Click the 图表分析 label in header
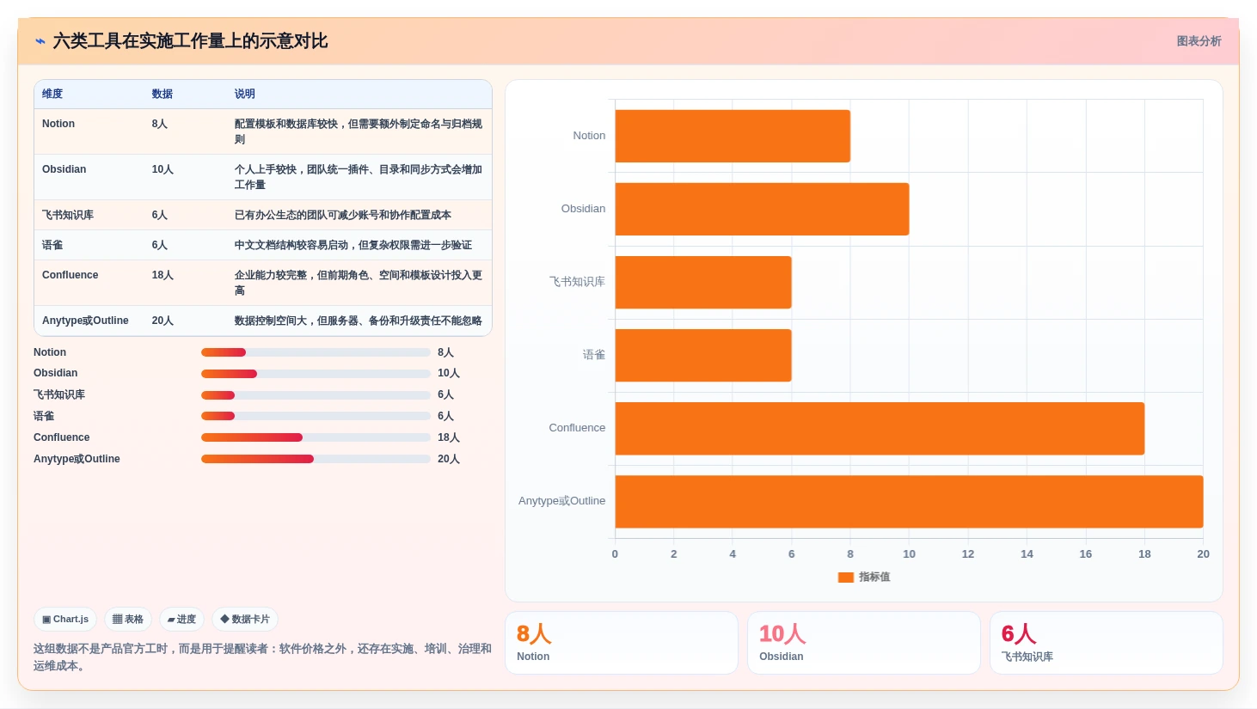The height and width of the screenshot is (709, 1257). point(1199,41)
